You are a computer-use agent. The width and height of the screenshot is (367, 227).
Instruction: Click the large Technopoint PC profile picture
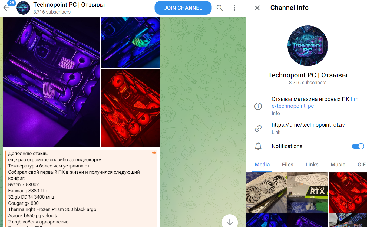(x=308, y=46)
